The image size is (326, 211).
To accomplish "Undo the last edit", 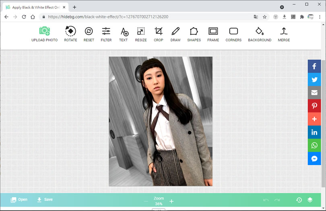I will coord(266,200).
